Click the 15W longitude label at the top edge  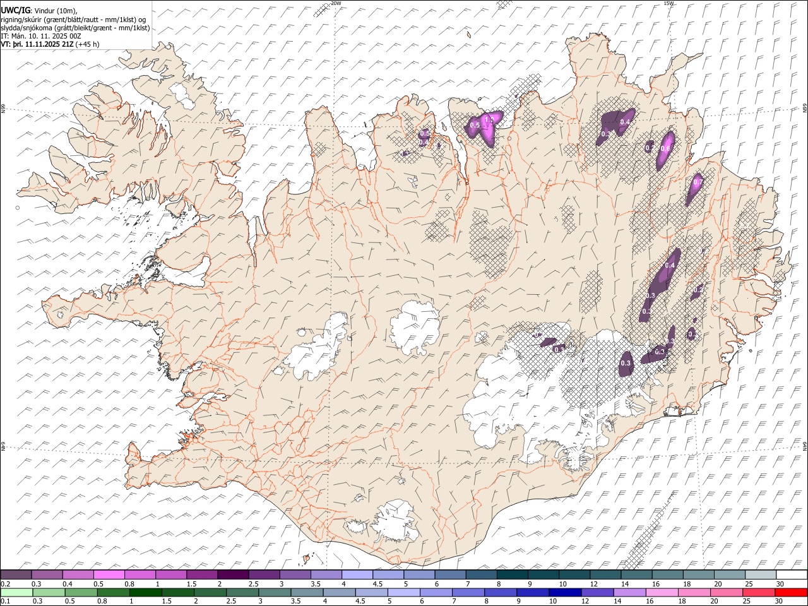(669, 3)
